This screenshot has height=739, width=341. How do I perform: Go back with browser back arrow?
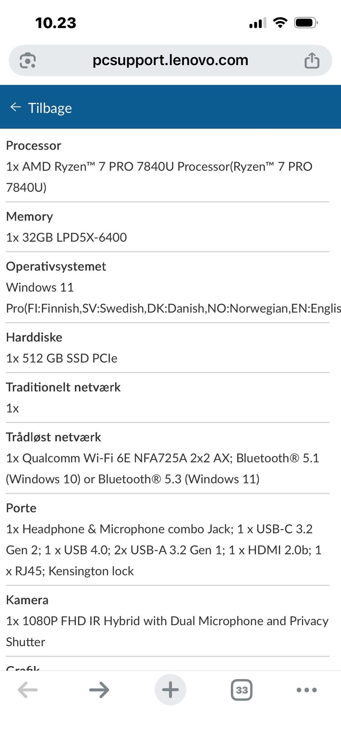pyautogui.click(x=28, y=690)
